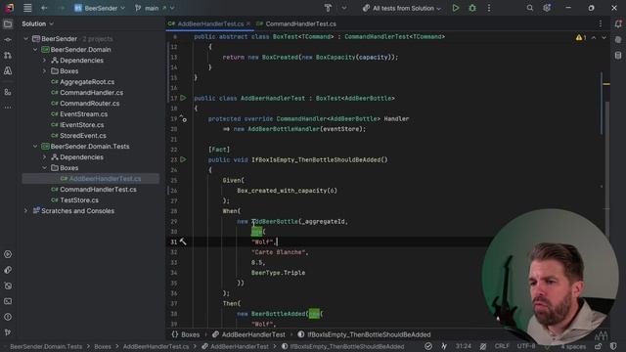Image resolution: width=626 pixels, height=352 pixels.
Task: Select TestStore.cs in solution tree
Action: [x=79, y=200]
